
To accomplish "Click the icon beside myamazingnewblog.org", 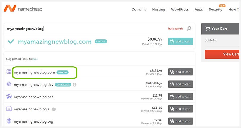I will [x=9, y=121].
